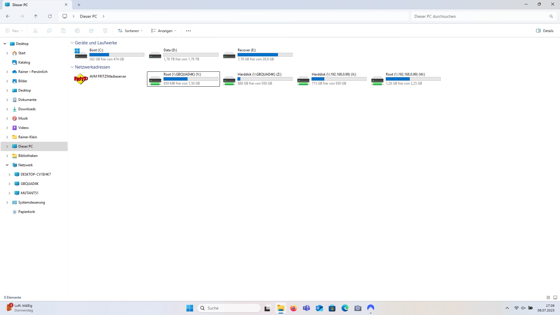Open the Sortieren dropdown menu

coord(130,31)
